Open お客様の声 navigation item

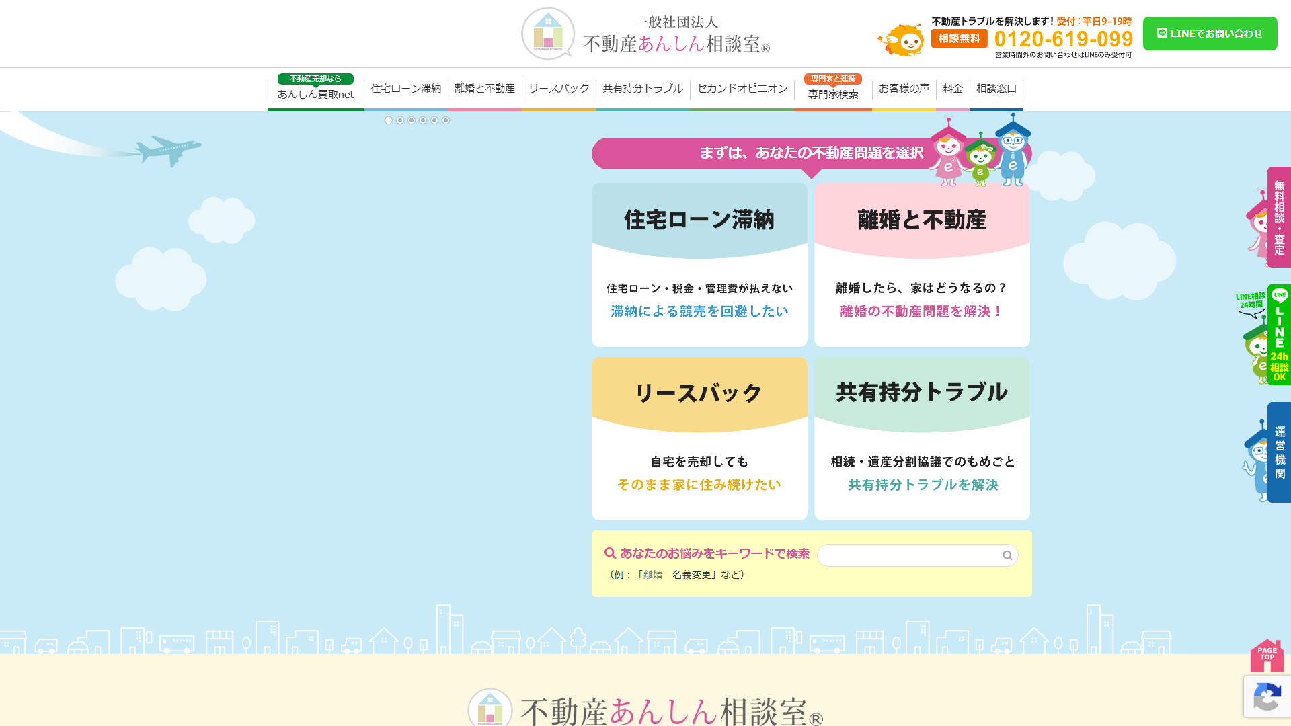[x=904, y=89]
